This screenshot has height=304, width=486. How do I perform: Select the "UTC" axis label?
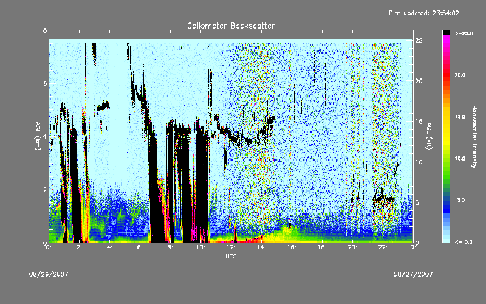(231, 256)
